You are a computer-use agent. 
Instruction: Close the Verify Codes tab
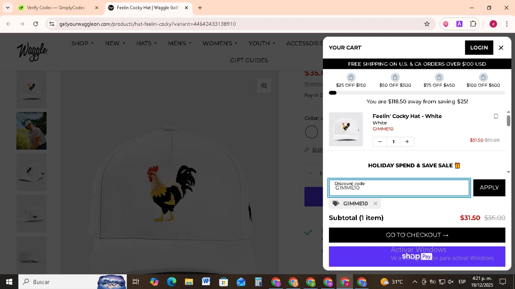[97, 8]
